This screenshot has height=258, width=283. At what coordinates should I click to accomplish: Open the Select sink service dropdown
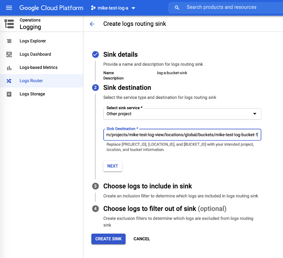coord(182,114)
